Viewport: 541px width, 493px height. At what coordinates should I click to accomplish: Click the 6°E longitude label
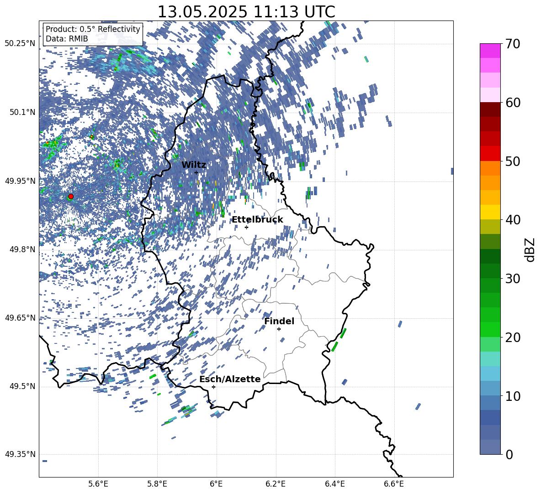[216, 484]
